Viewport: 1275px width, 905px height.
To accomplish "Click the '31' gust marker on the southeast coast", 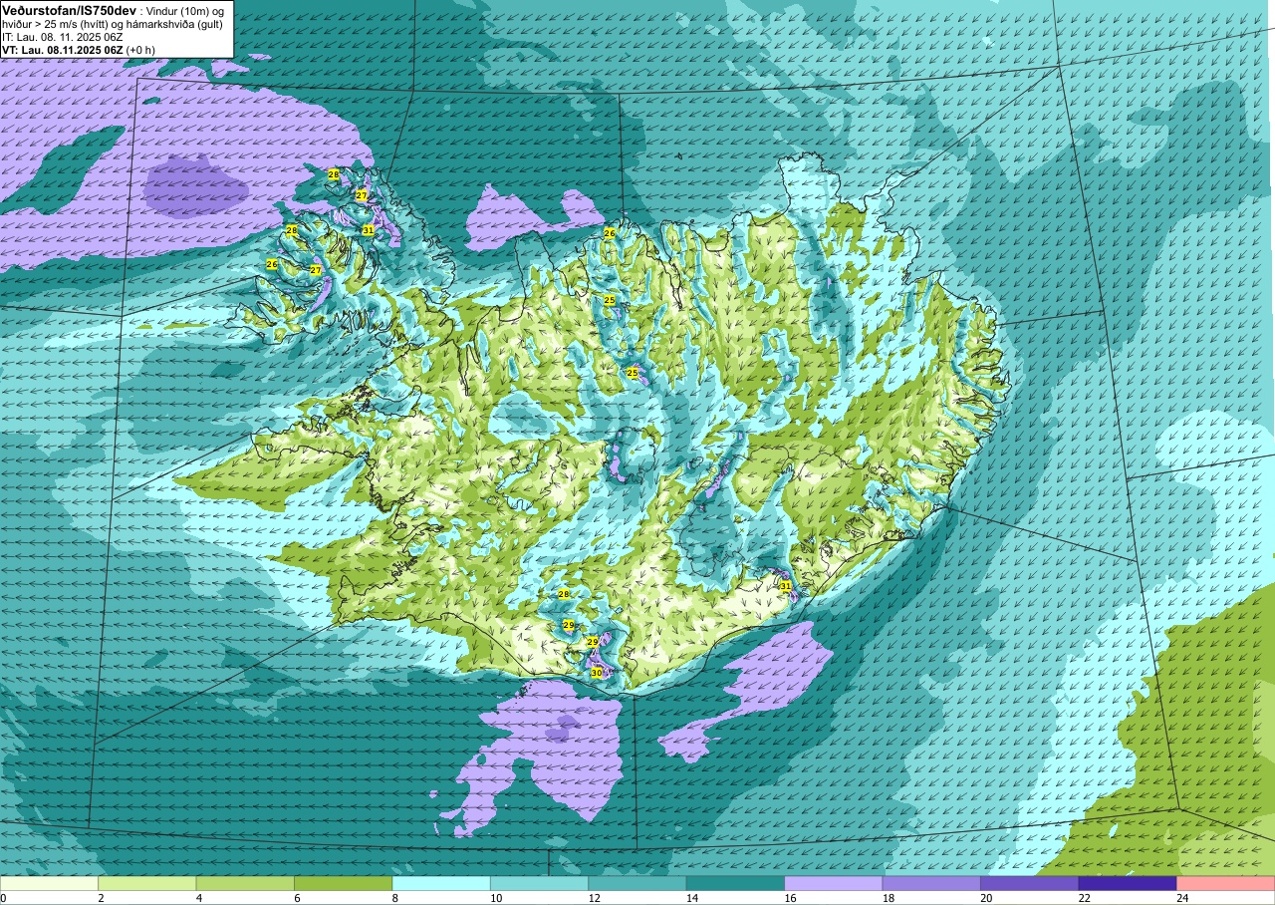I will tap(785, 586).
